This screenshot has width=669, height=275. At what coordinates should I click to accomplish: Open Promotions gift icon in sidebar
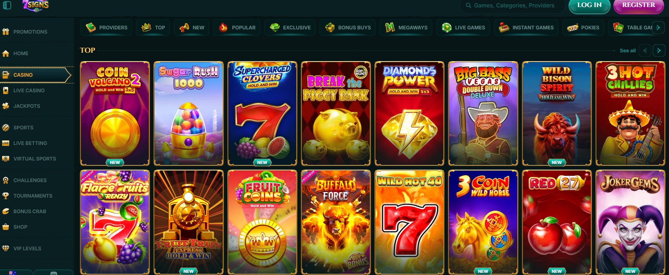pyautogui.click(x=6, y=31)
